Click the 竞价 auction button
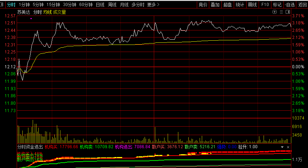308x168 pixels. click(203, 5)
